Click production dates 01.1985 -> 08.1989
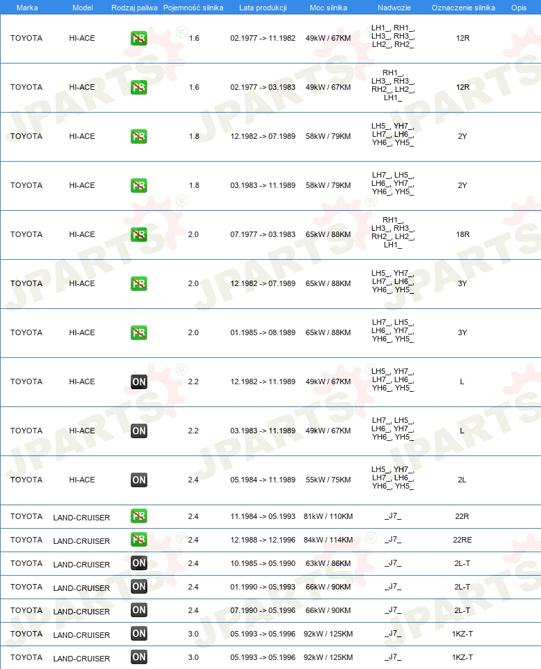The width and height of the screenshot is (541, 669). [x=263, y=332]
